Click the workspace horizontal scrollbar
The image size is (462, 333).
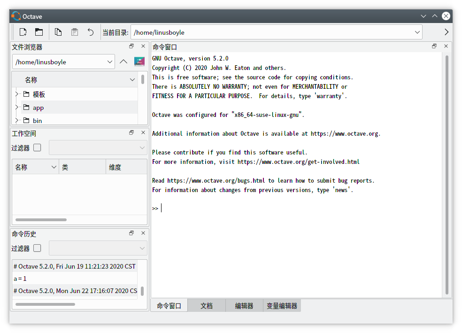[x=41, y=219]
